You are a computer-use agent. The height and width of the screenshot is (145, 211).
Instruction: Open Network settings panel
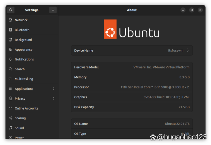(x=32, y=20)
